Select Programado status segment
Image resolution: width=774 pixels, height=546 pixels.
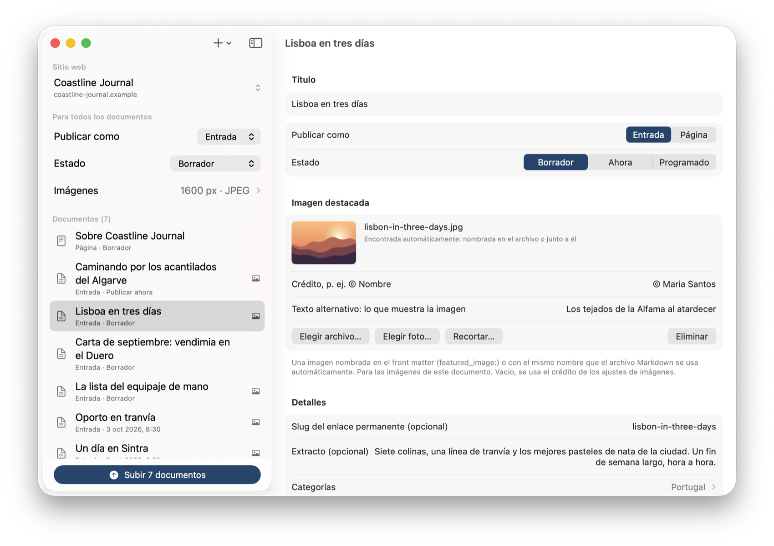[x=684, y=162]
